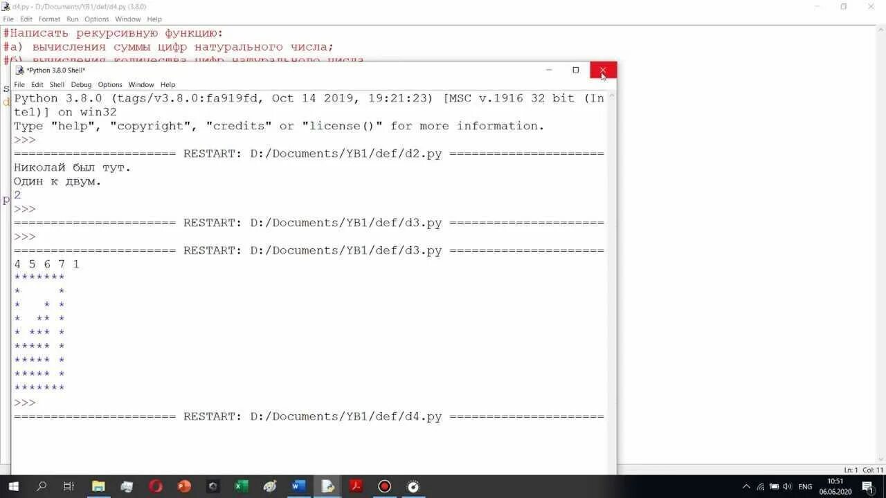Viewport: 886px width, 498px height.
Task: Open PowerPoint from taskbar
Action: 183,486
